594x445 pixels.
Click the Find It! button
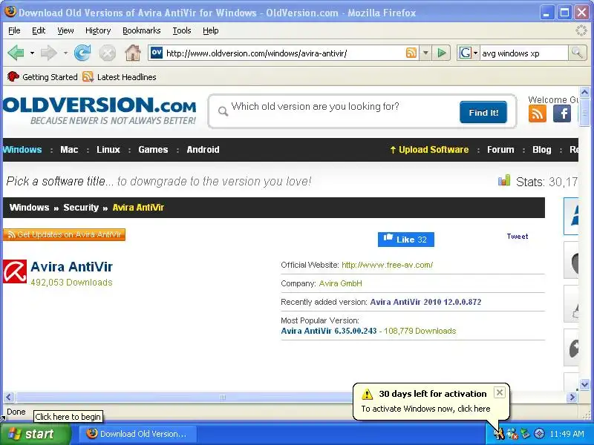click(483, 113)
